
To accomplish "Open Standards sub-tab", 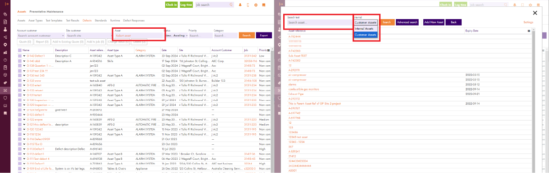I will (x=101, y=21).
